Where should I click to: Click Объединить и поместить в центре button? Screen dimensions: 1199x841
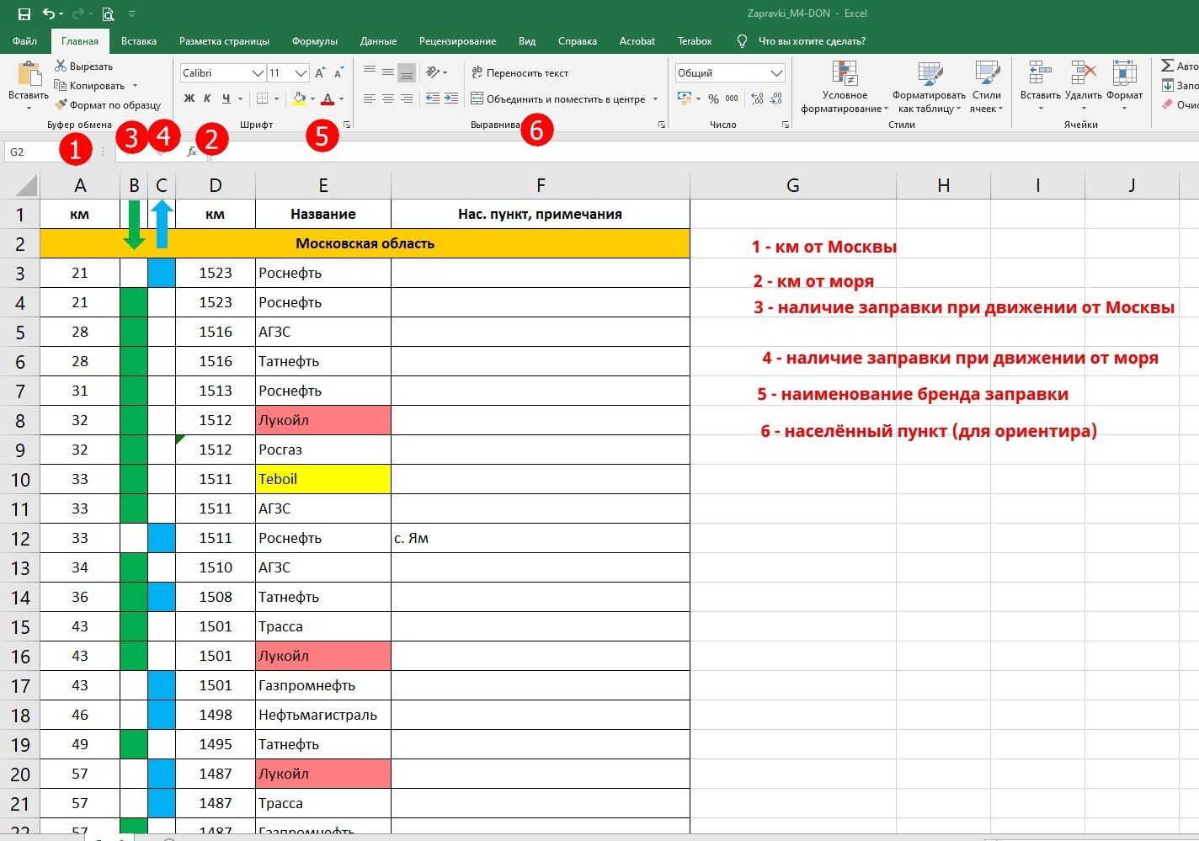tap(557, 99)
